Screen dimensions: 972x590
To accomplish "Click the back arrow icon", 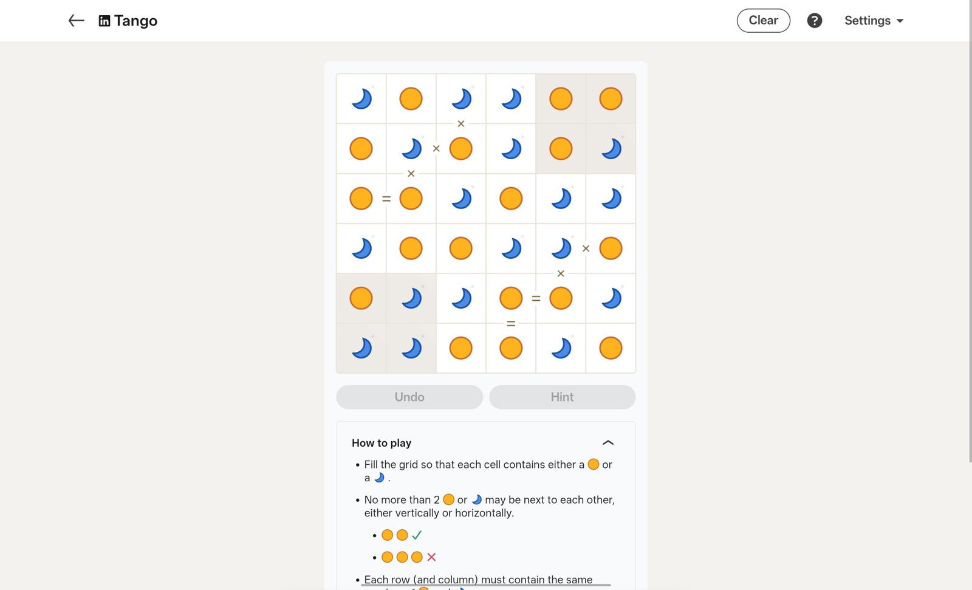I will [76, 21].
